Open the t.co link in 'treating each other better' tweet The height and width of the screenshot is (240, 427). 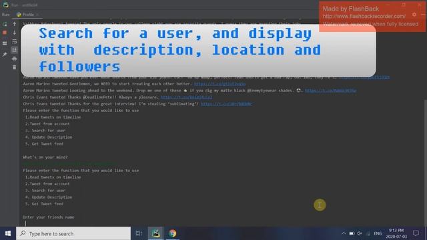click(220, 84)
